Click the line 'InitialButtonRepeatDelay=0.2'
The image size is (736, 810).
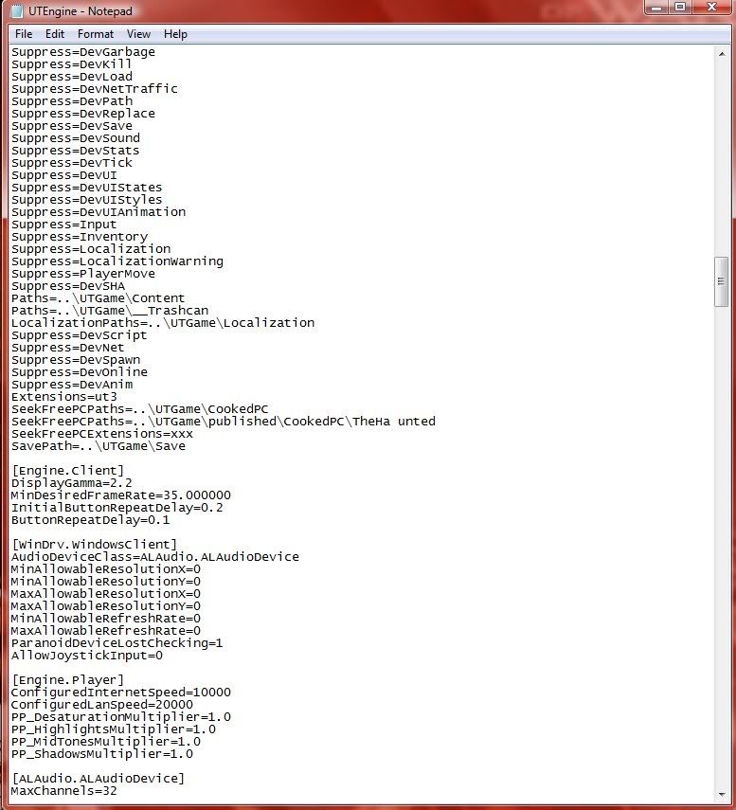117,508
